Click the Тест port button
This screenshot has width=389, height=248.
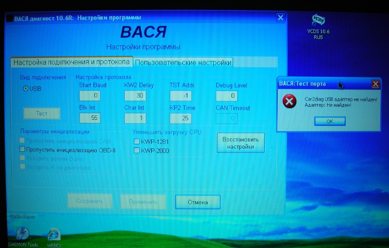pos(42,114)
